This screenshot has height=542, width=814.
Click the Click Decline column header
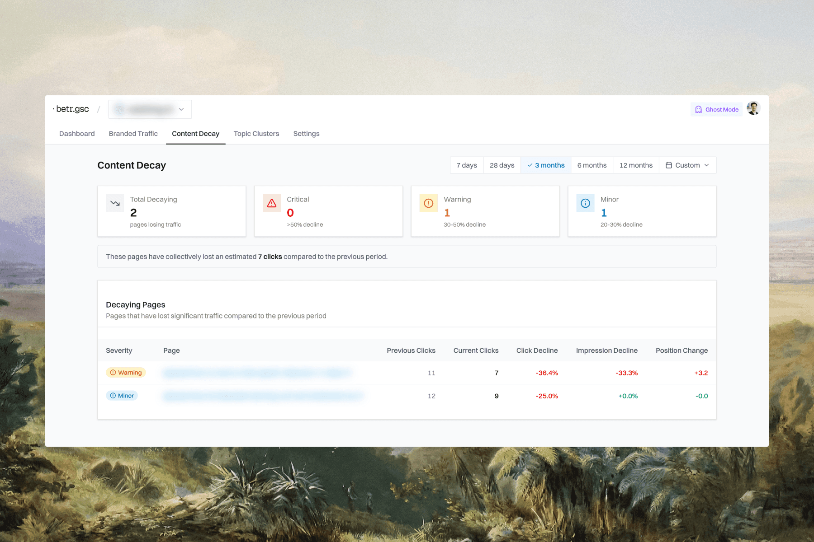[x=537, y=350]
